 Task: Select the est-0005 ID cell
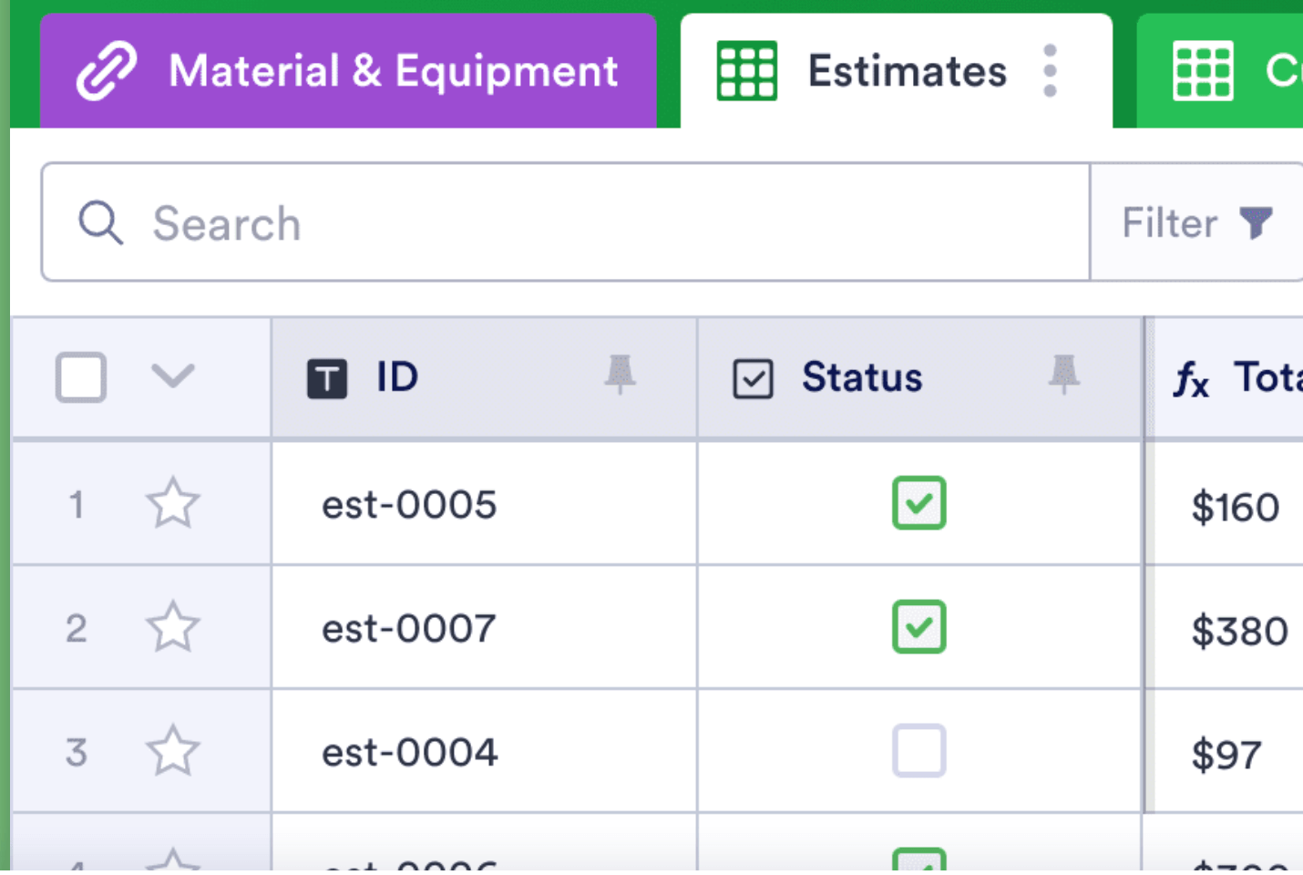point(484,503)
